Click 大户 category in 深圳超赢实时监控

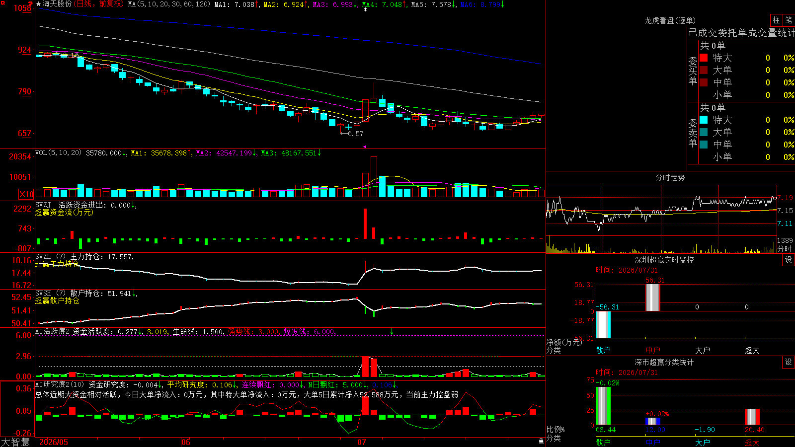702,350
